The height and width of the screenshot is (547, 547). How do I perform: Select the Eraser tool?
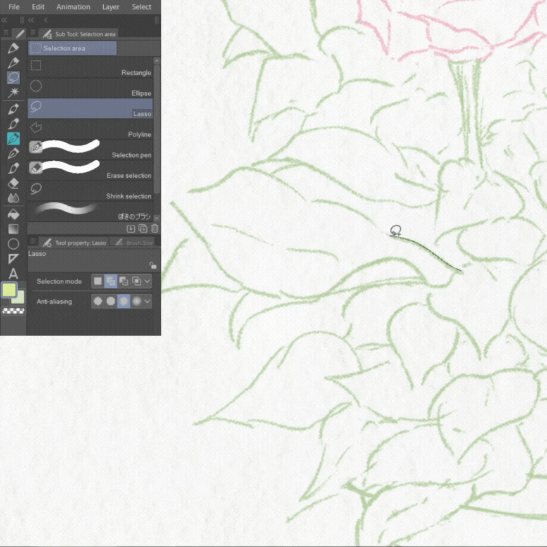coord(13,183)
